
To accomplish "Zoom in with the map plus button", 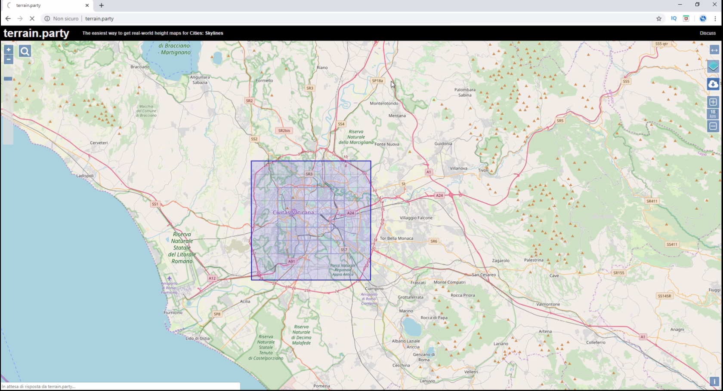I will (x=8, y=50).
